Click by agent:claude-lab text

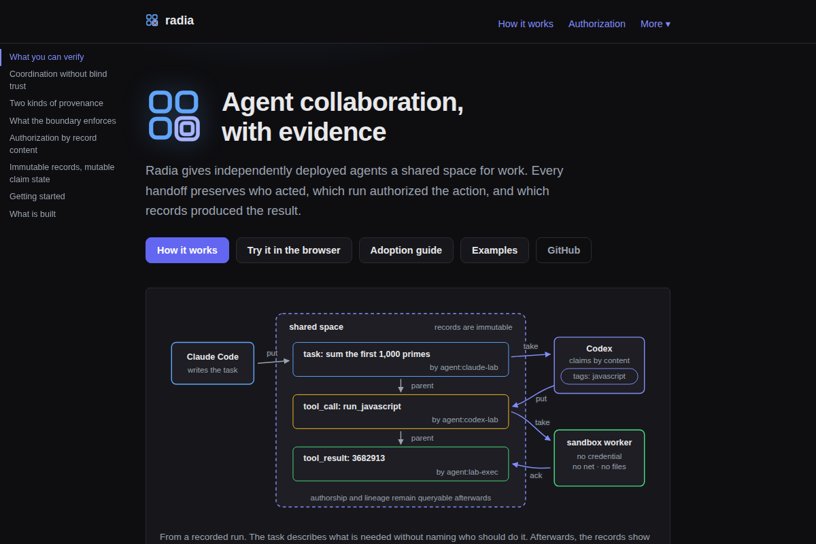tap(464, 367)
